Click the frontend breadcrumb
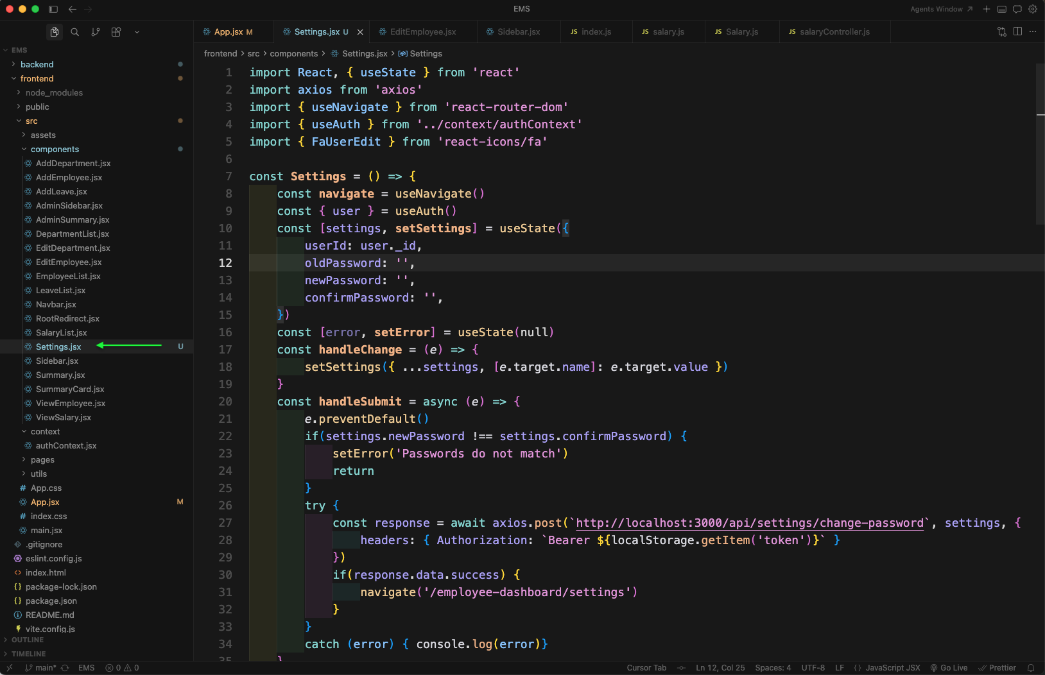 tap(220, 54)
